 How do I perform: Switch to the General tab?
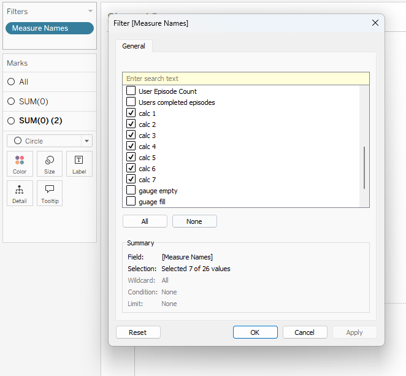coord(134,46)
